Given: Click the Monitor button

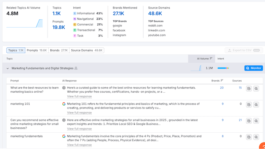Looking at the screenshot, I should pyautogui.click(x=254, y=68).
